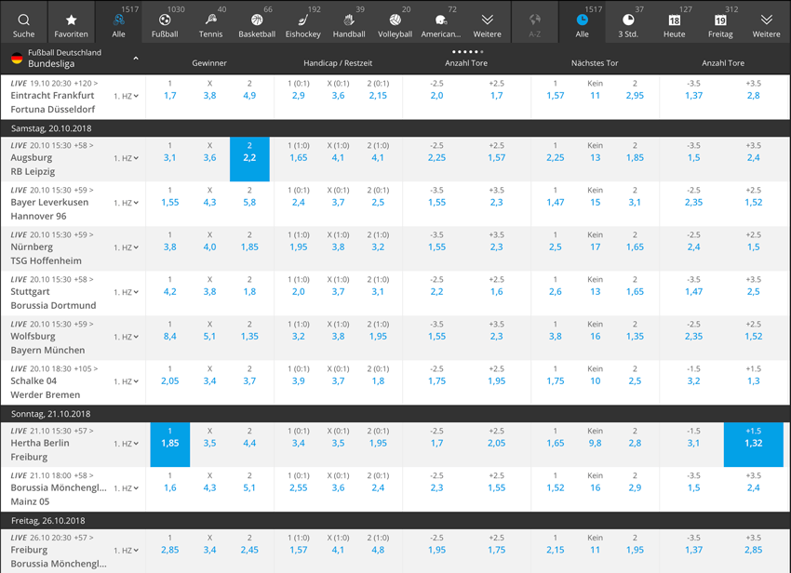Open the Favoriten star icon

[x=71, y=21]
